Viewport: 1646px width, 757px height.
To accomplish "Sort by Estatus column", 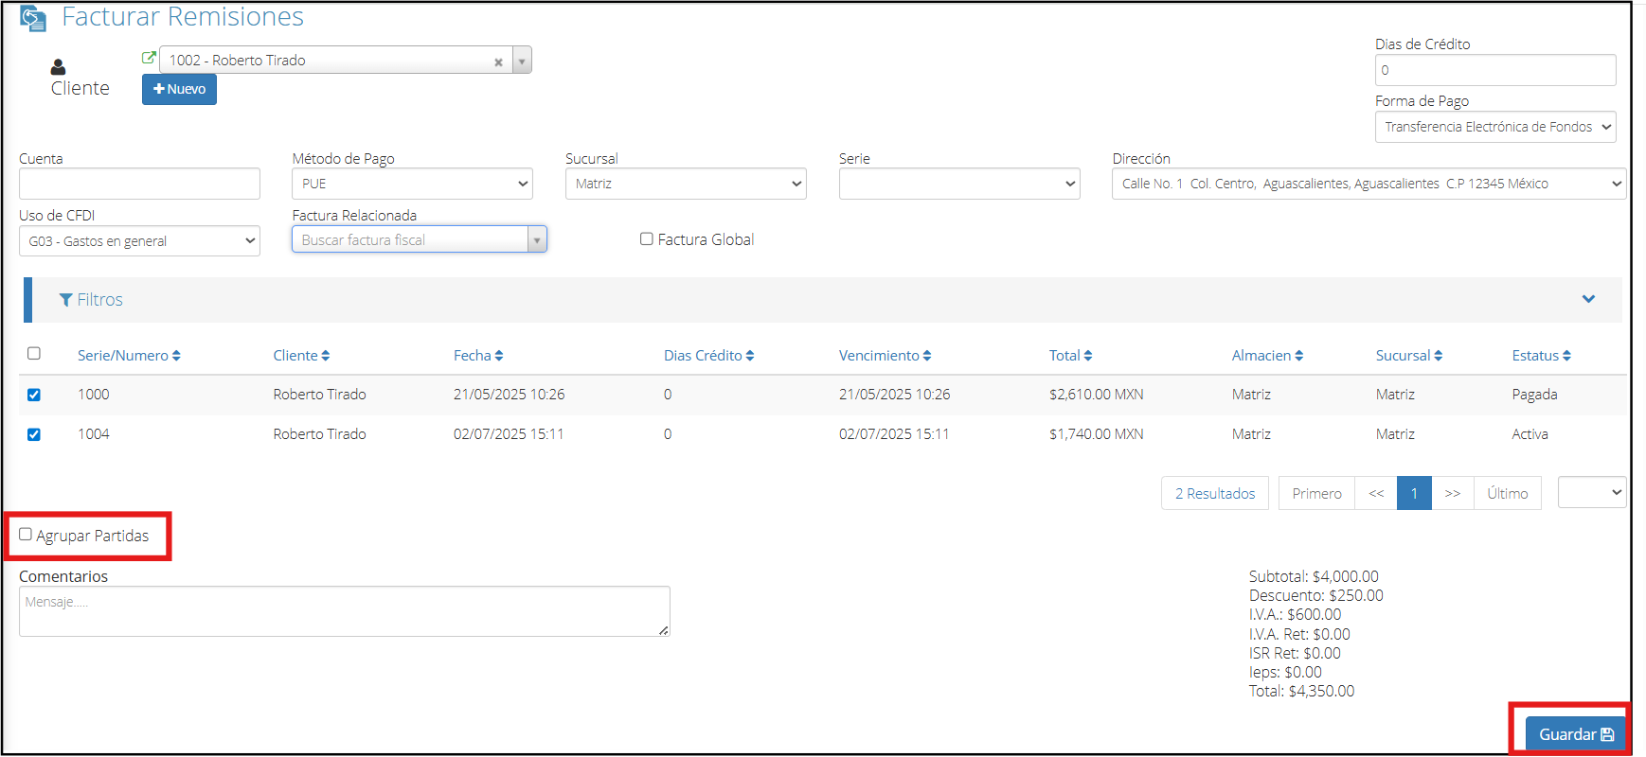I will (x=1541, y=356).
